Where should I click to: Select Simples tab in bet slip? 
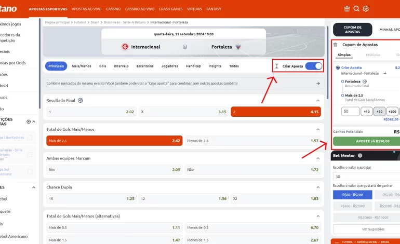click(344, 55)
